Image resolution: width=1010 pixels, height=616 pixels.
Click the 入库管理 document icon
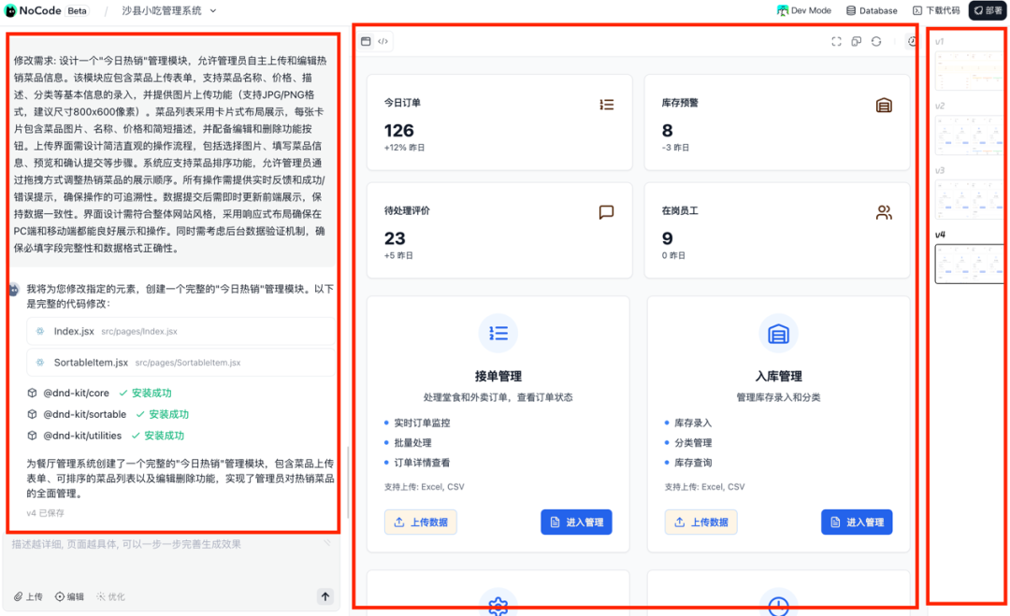click(x=778, y=333)
